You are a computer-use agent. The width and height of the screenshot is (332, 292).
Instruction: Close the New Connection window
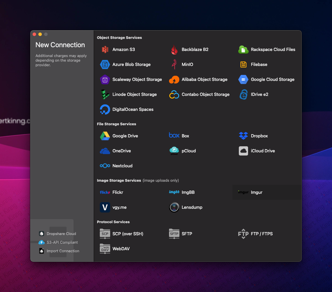click(x=34, y=34)
